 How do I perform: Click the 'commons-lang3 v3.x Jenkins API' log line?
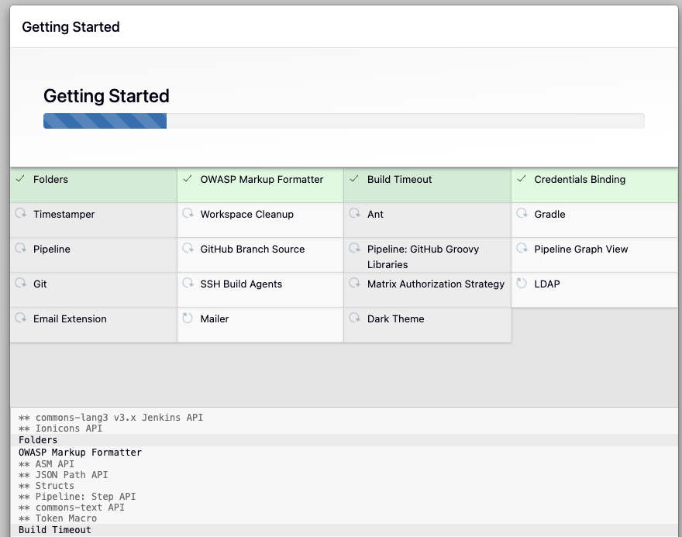(111, 418)
